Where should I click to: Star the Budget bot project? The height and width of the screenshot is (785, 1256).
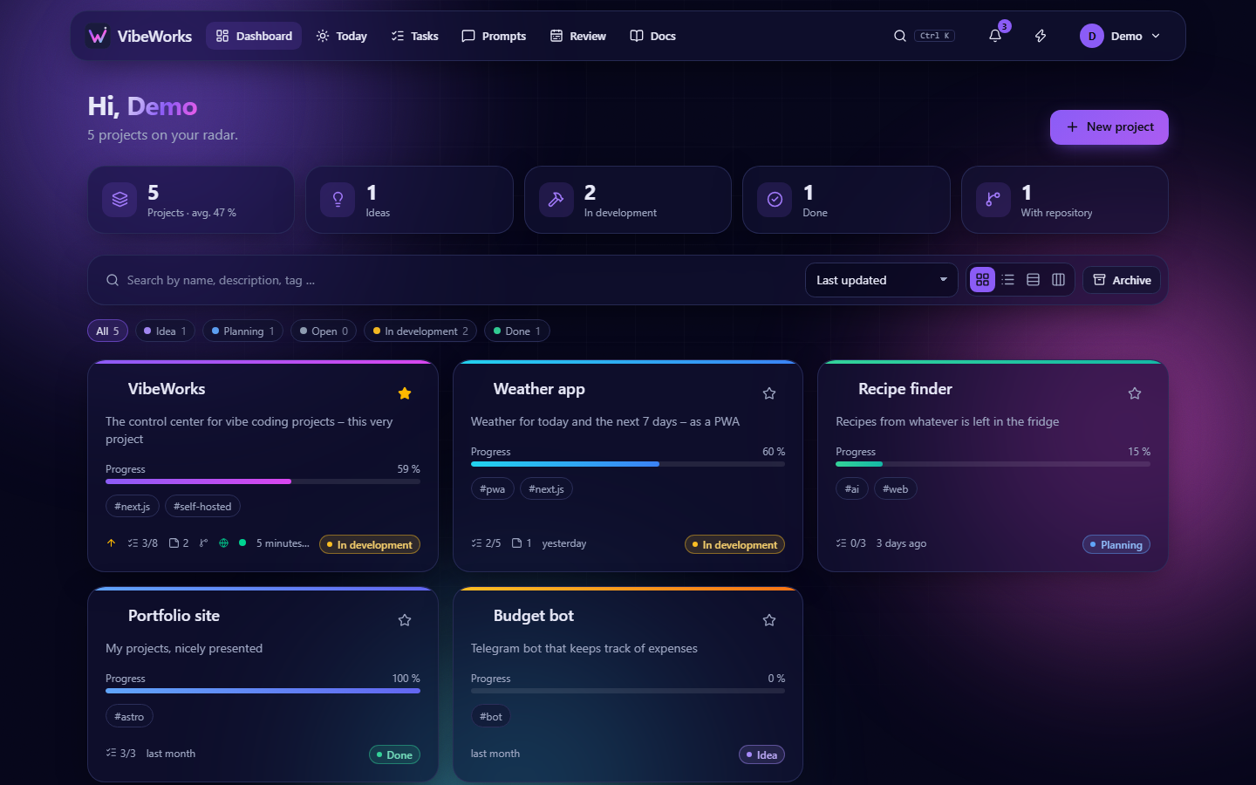pos(769,620)
